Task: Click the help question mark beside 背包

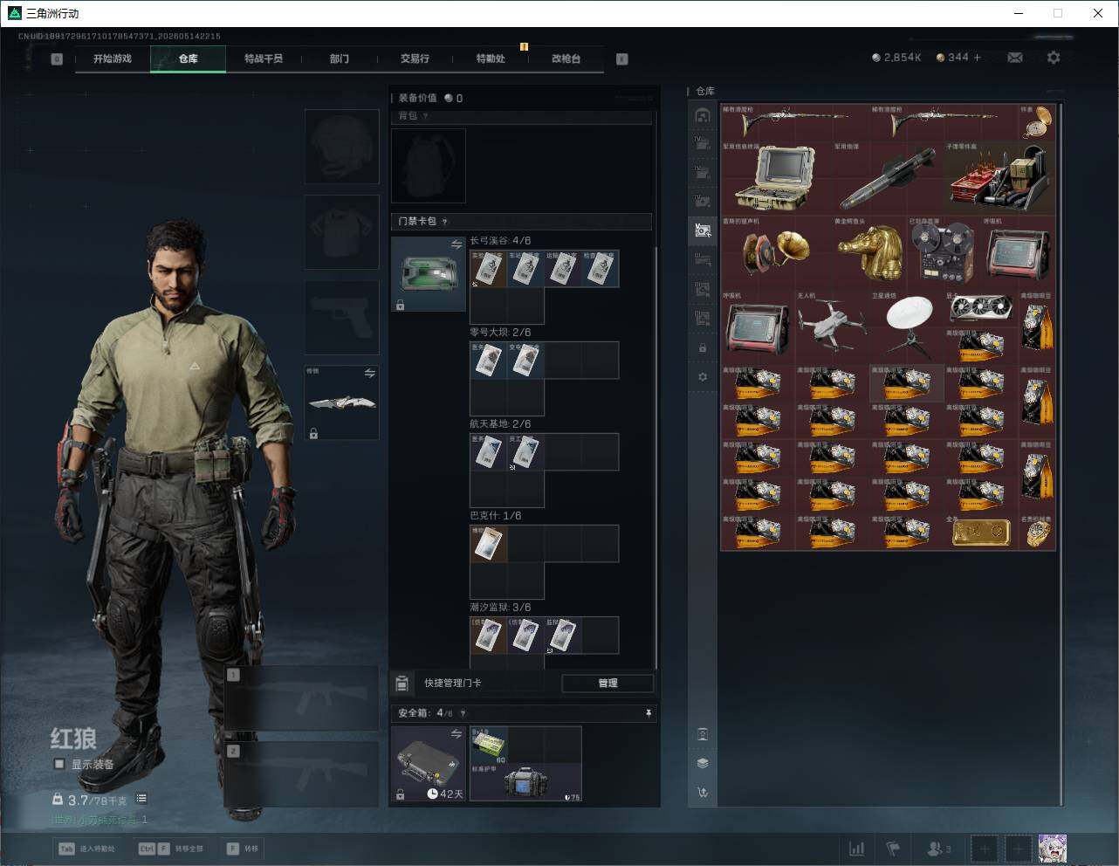Action: [x=426, y=116]
